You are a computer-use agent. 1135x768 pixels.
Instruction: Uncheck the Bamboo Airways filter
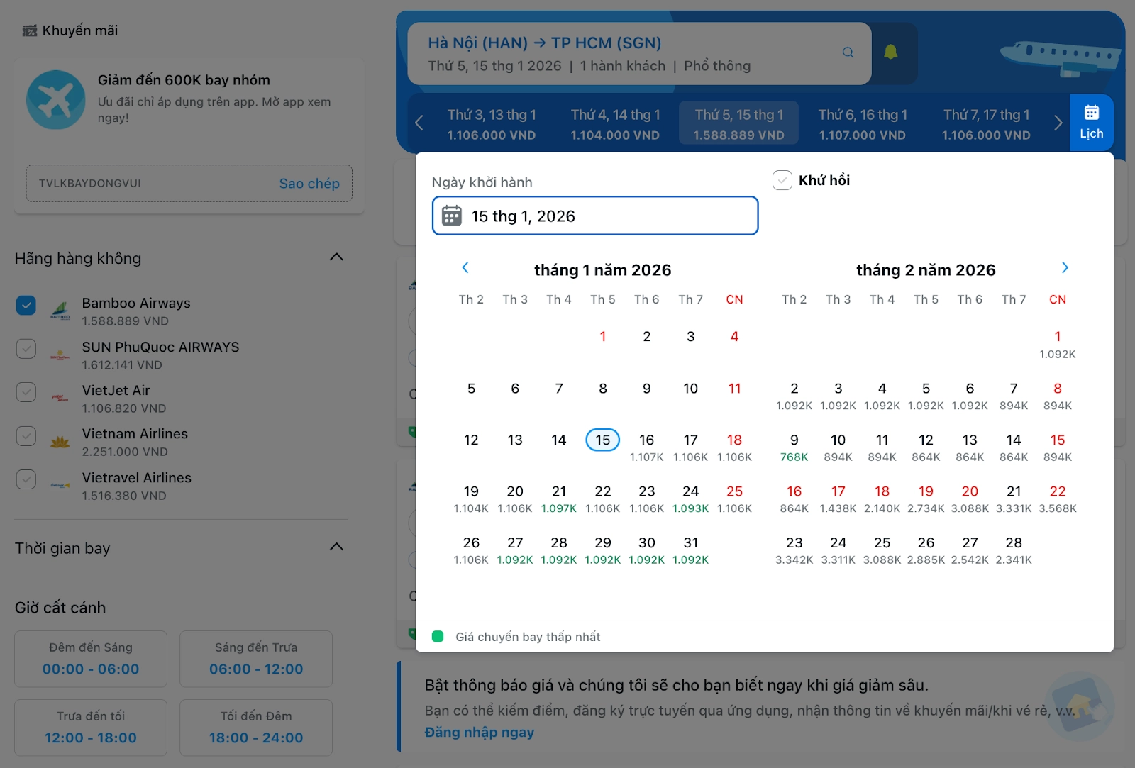26,306
